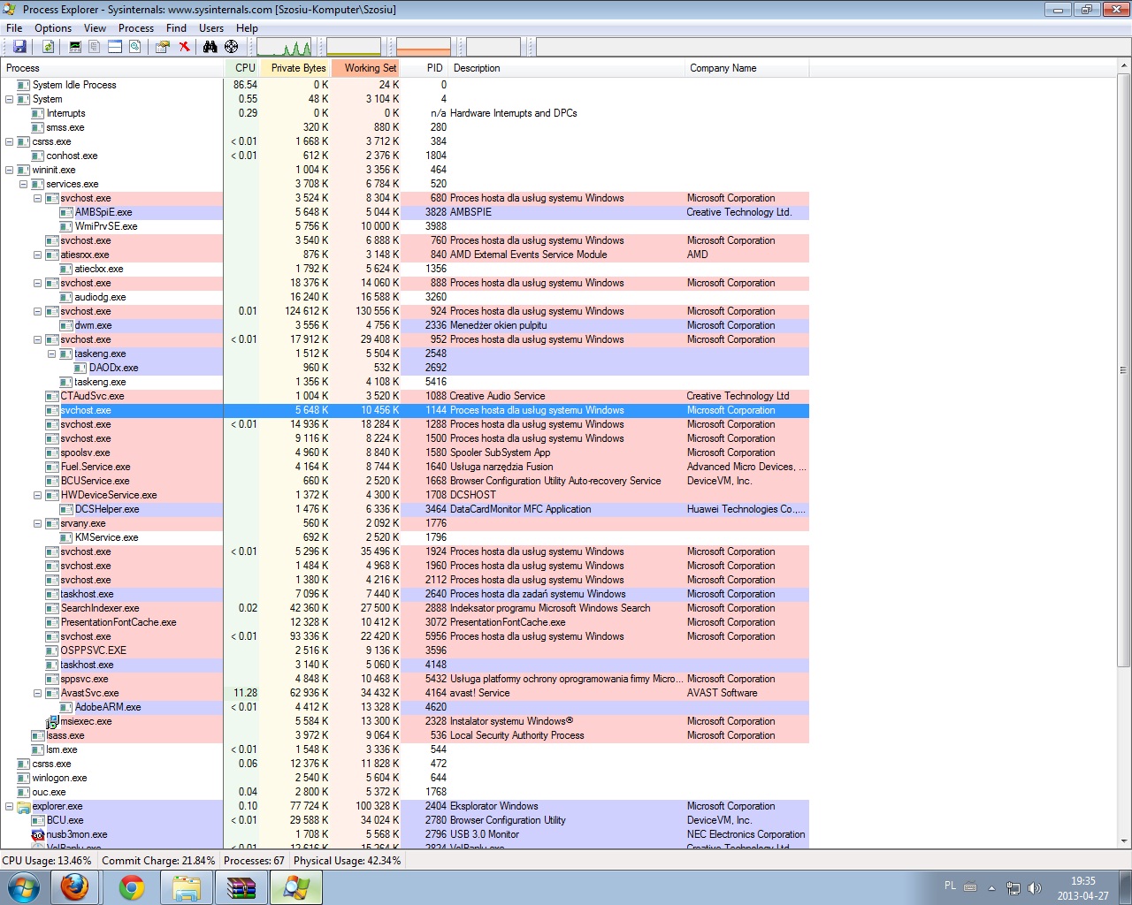This screenshot has height=905, width=1132.
Task: Open System Information from the toolbar
Action: [75, 47]
